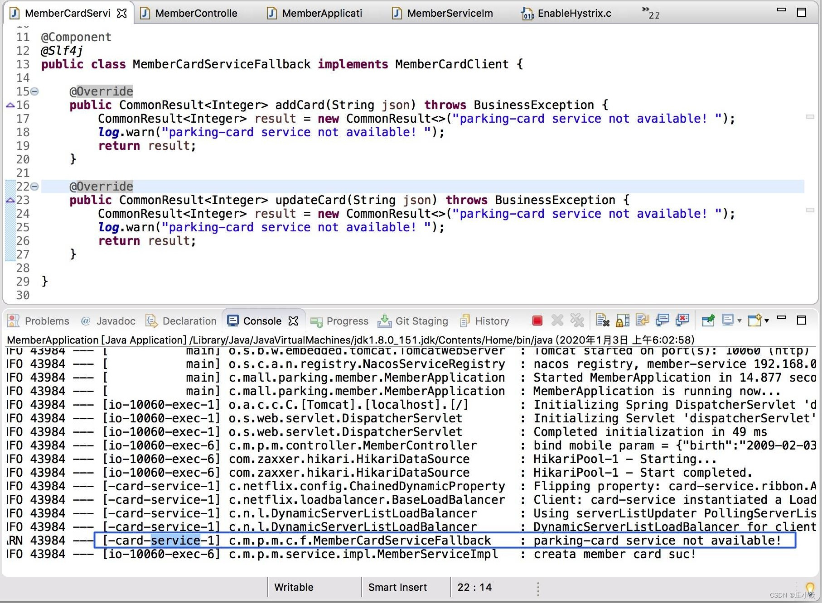Click the override marker on line 16
The height and width of the screenshot is (603, 822).
10,105
